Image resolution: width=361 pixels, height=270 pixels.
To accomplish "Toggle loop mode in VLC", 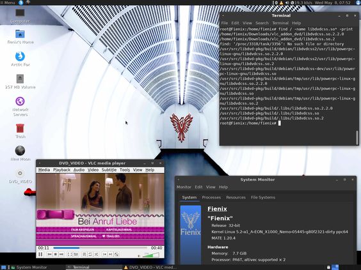I will [x=90, y=254].
